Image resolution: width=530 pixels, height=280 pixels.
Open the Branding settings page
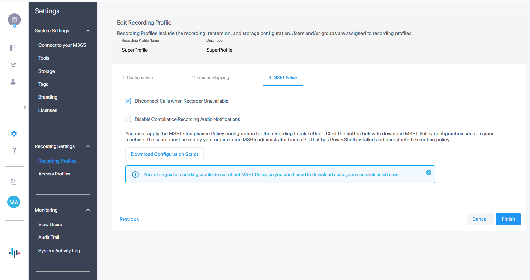point(48,97)
